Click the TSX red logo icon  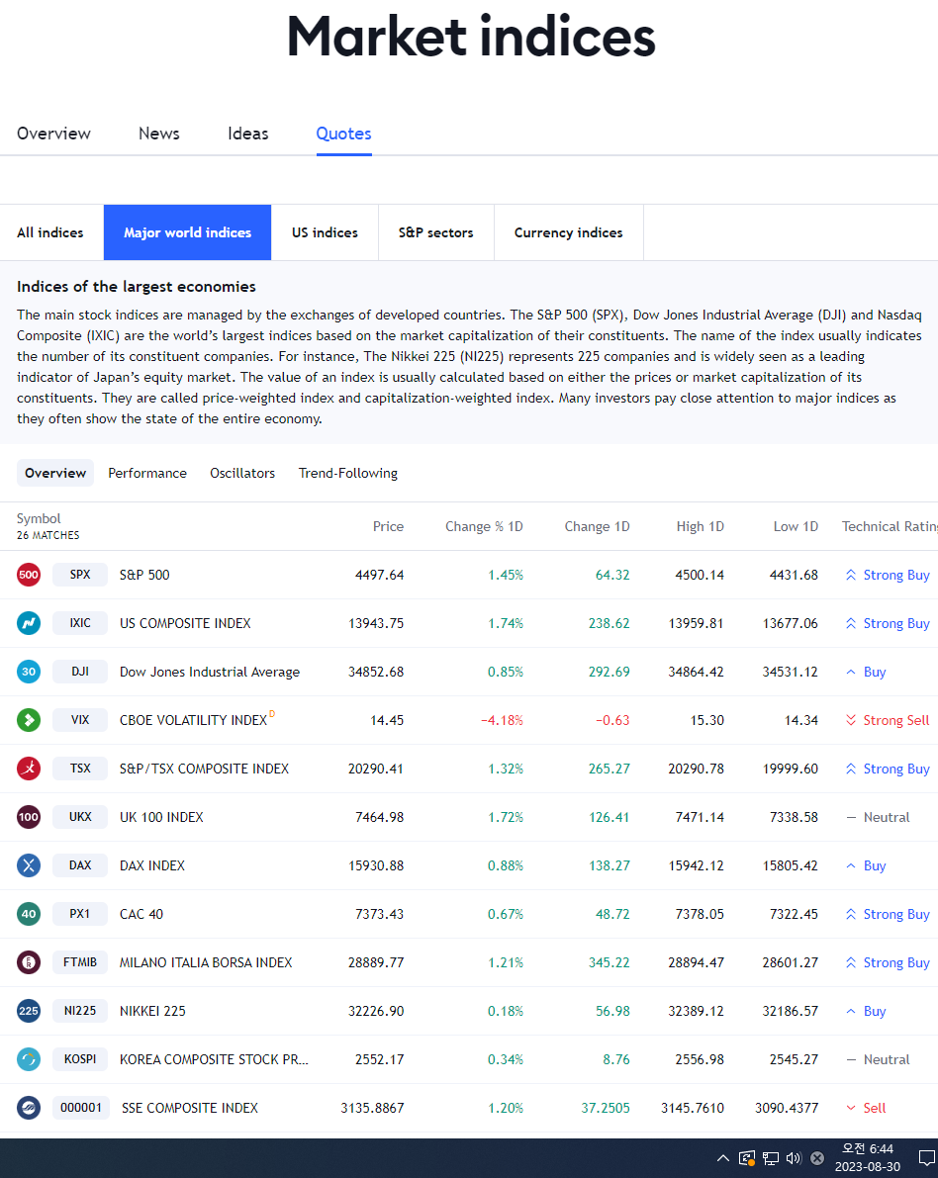29,769
